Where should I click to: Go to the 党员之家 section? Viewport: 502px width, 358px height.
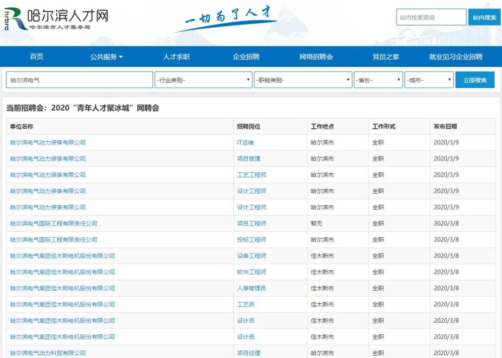[385, 57]
